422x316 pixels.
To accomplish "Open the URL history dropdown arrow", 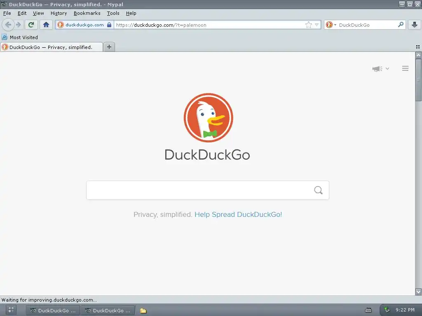I will [x=317, y=25].
